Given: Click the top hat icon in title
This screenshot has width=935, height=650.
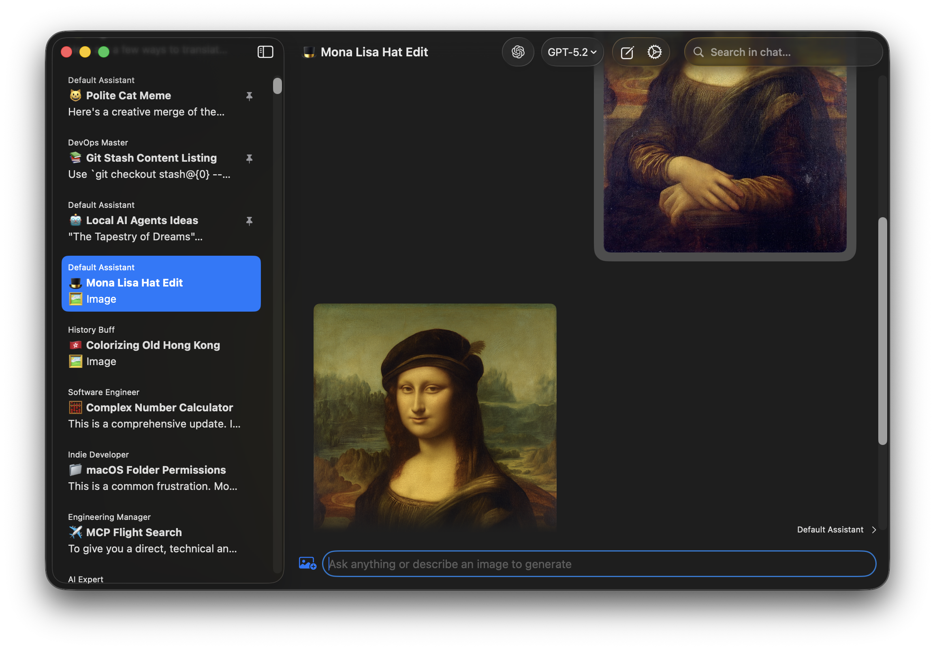Looking at the screenshot, I should pos(309,52).
